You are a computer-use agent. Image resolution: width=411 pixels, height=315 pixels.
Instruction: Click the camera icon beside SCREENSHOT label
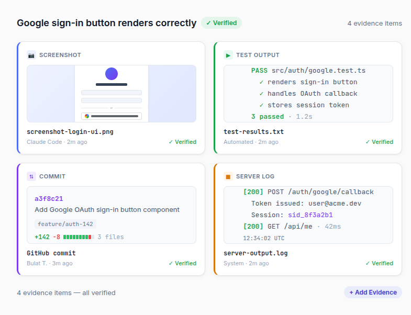31,55
